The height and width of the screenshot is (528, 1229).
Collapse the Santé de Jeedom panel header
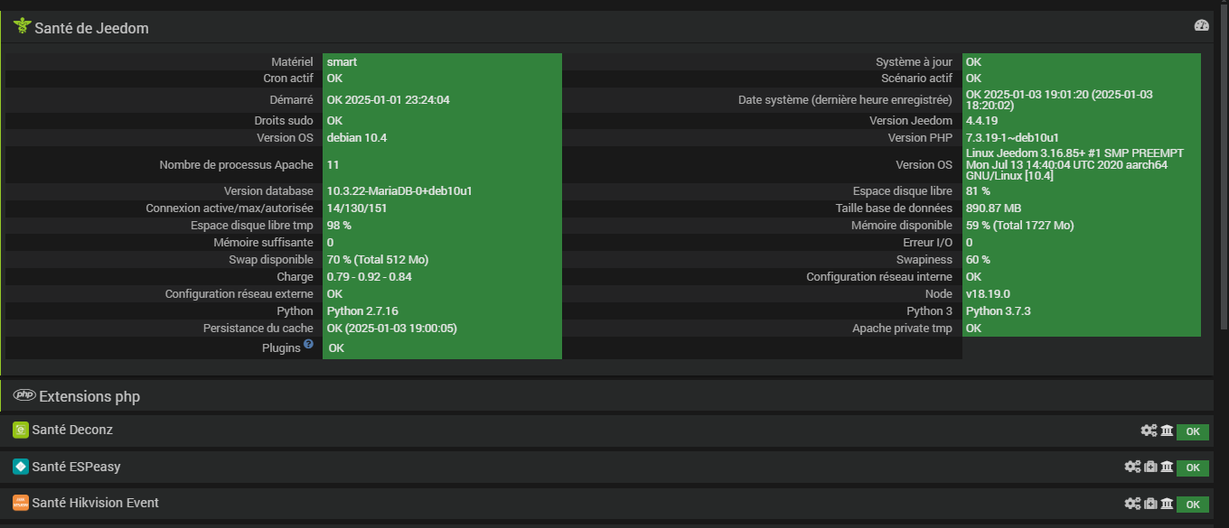tap(91, 28)
